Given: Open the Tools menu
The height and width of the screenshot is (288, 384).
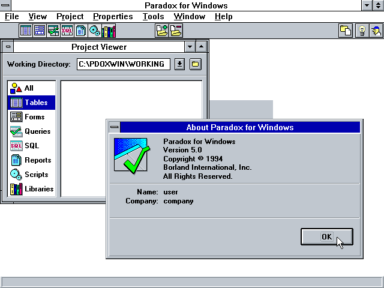Looking at the screenshot, I should pos(154,16).
